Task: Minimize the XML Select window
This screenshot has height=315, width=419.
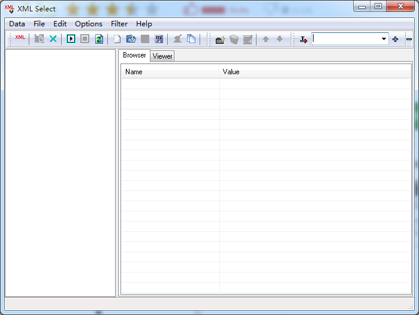Action: click(x=362, y=7)
